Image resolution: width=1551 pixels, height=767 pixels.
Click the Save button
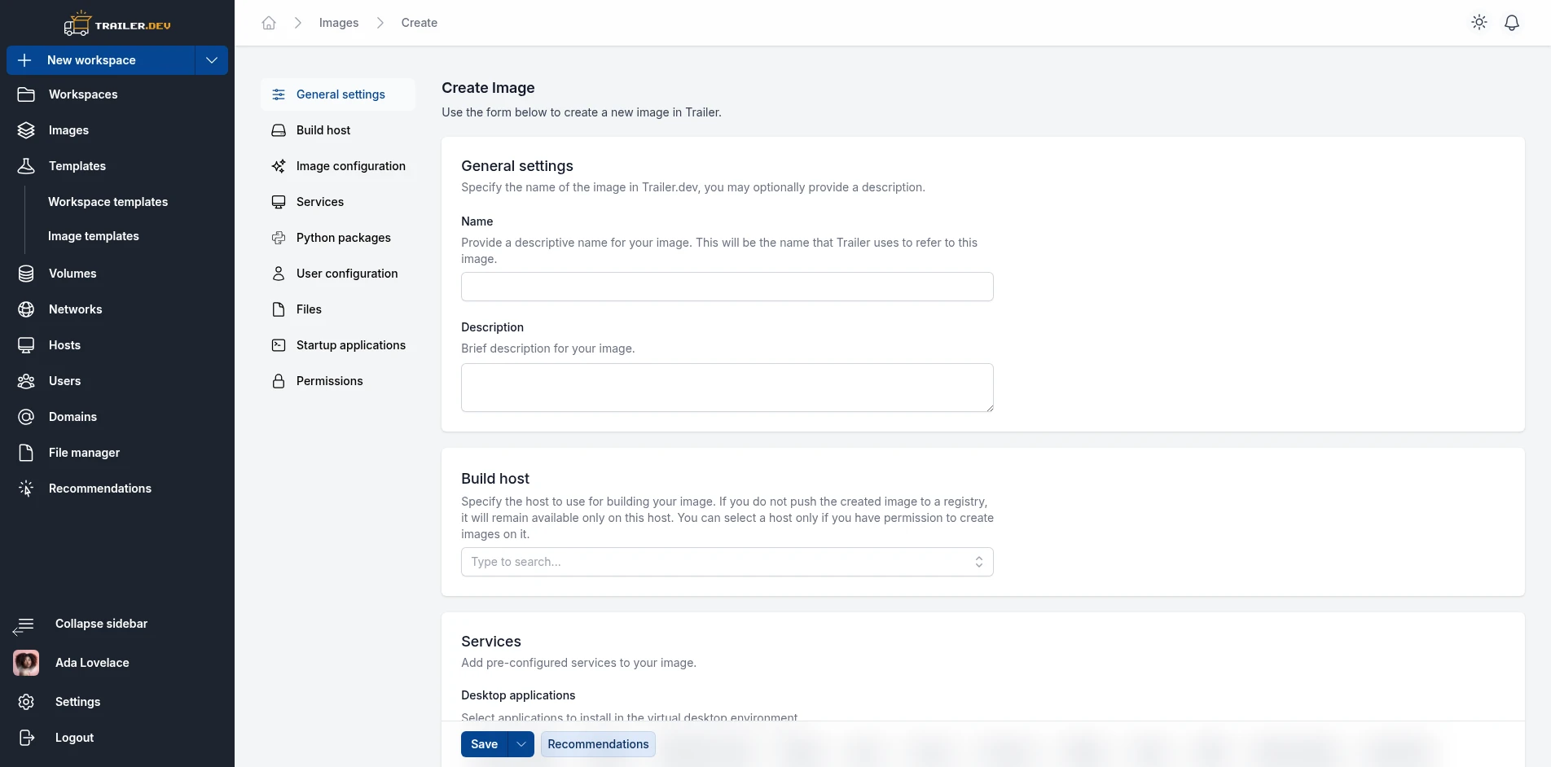pyautogui.click(x=484, y=744)
